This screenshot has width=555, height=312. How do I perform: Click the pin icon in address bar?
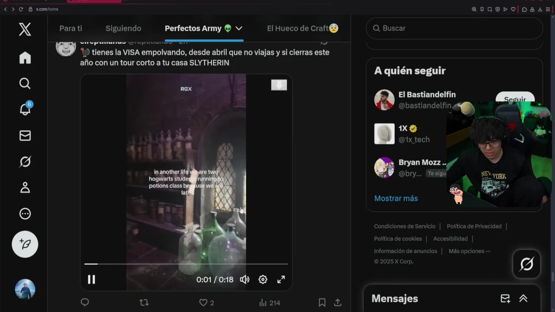coord(482,9)
